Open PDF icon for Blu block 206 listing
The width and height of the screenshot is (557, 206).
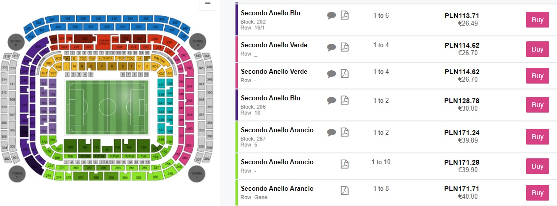(x=345, y=101)
